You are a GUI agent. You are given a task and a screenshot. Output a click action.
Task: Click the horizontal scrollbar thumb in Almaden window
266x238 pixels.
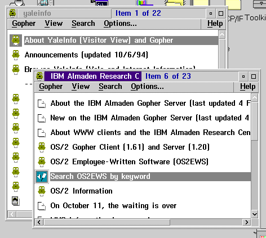pyautogui.click(x=107, y=222)
